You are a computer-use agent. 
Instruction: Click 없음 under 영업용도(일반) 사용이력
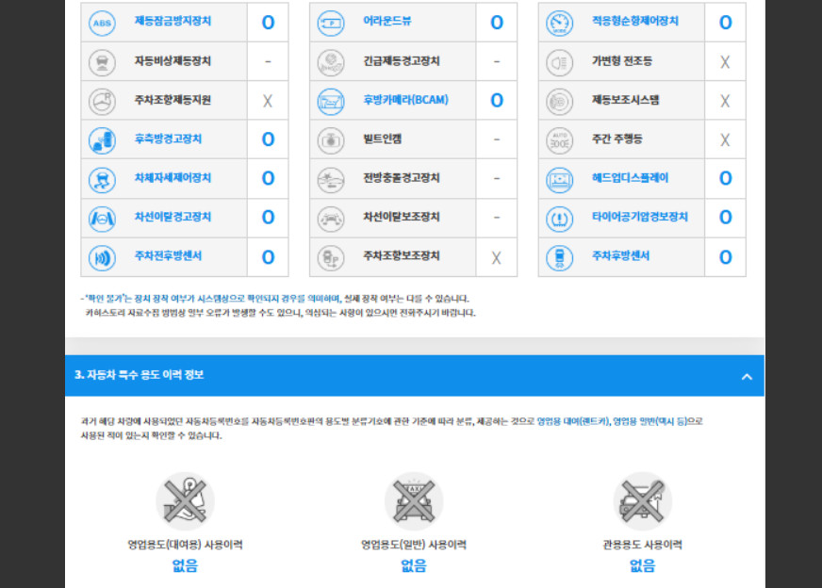[414, 565]
